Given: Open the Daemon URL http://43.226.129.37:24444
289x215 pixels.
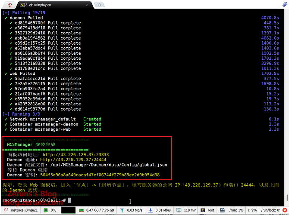Looking at the screenshot, I should tap(73, 160).
